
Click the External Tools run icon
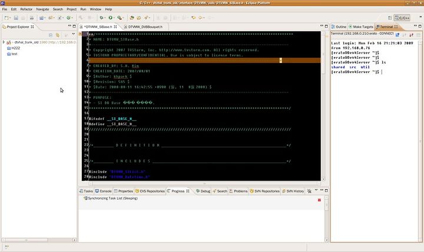click(x=119, y=18)
